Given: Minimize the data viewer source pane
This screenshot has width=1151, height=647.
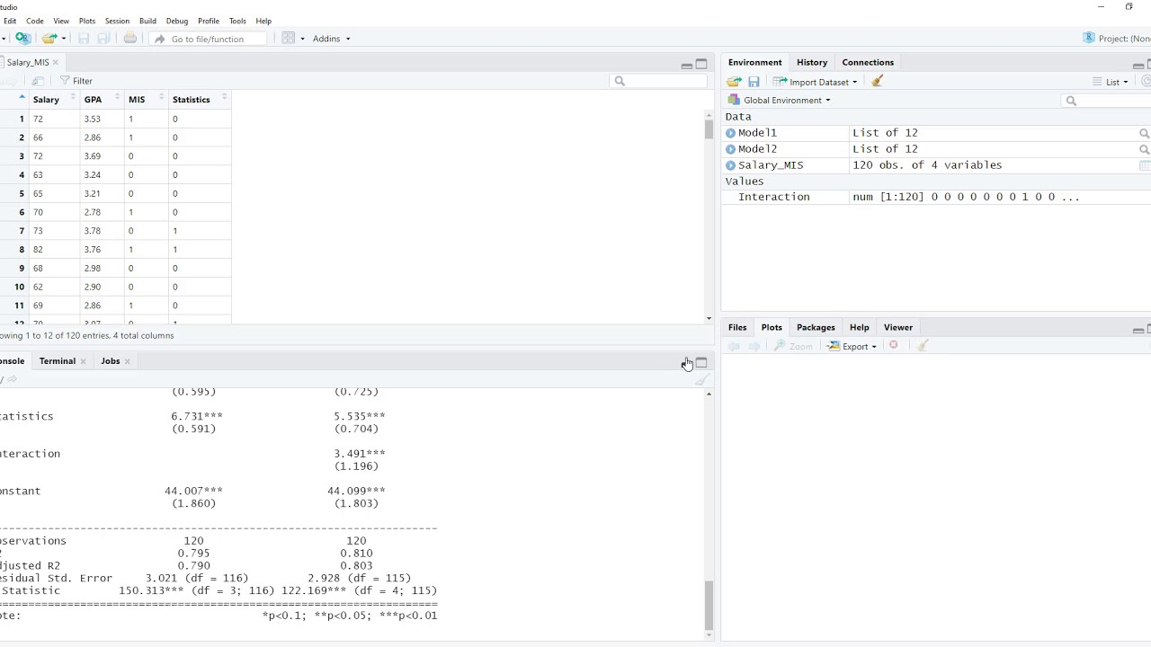Looking at the screenshot, I should point(687,65).
